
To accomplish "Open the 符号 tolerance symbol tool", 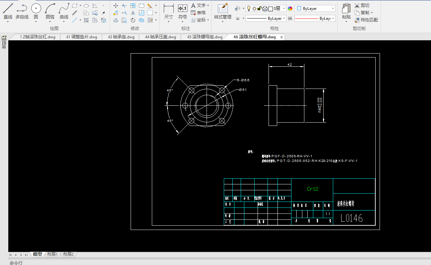I will click(x=182, y=9).
